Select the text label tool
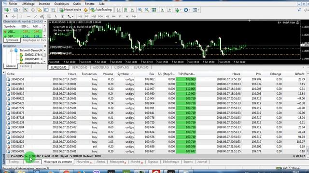 62,16
